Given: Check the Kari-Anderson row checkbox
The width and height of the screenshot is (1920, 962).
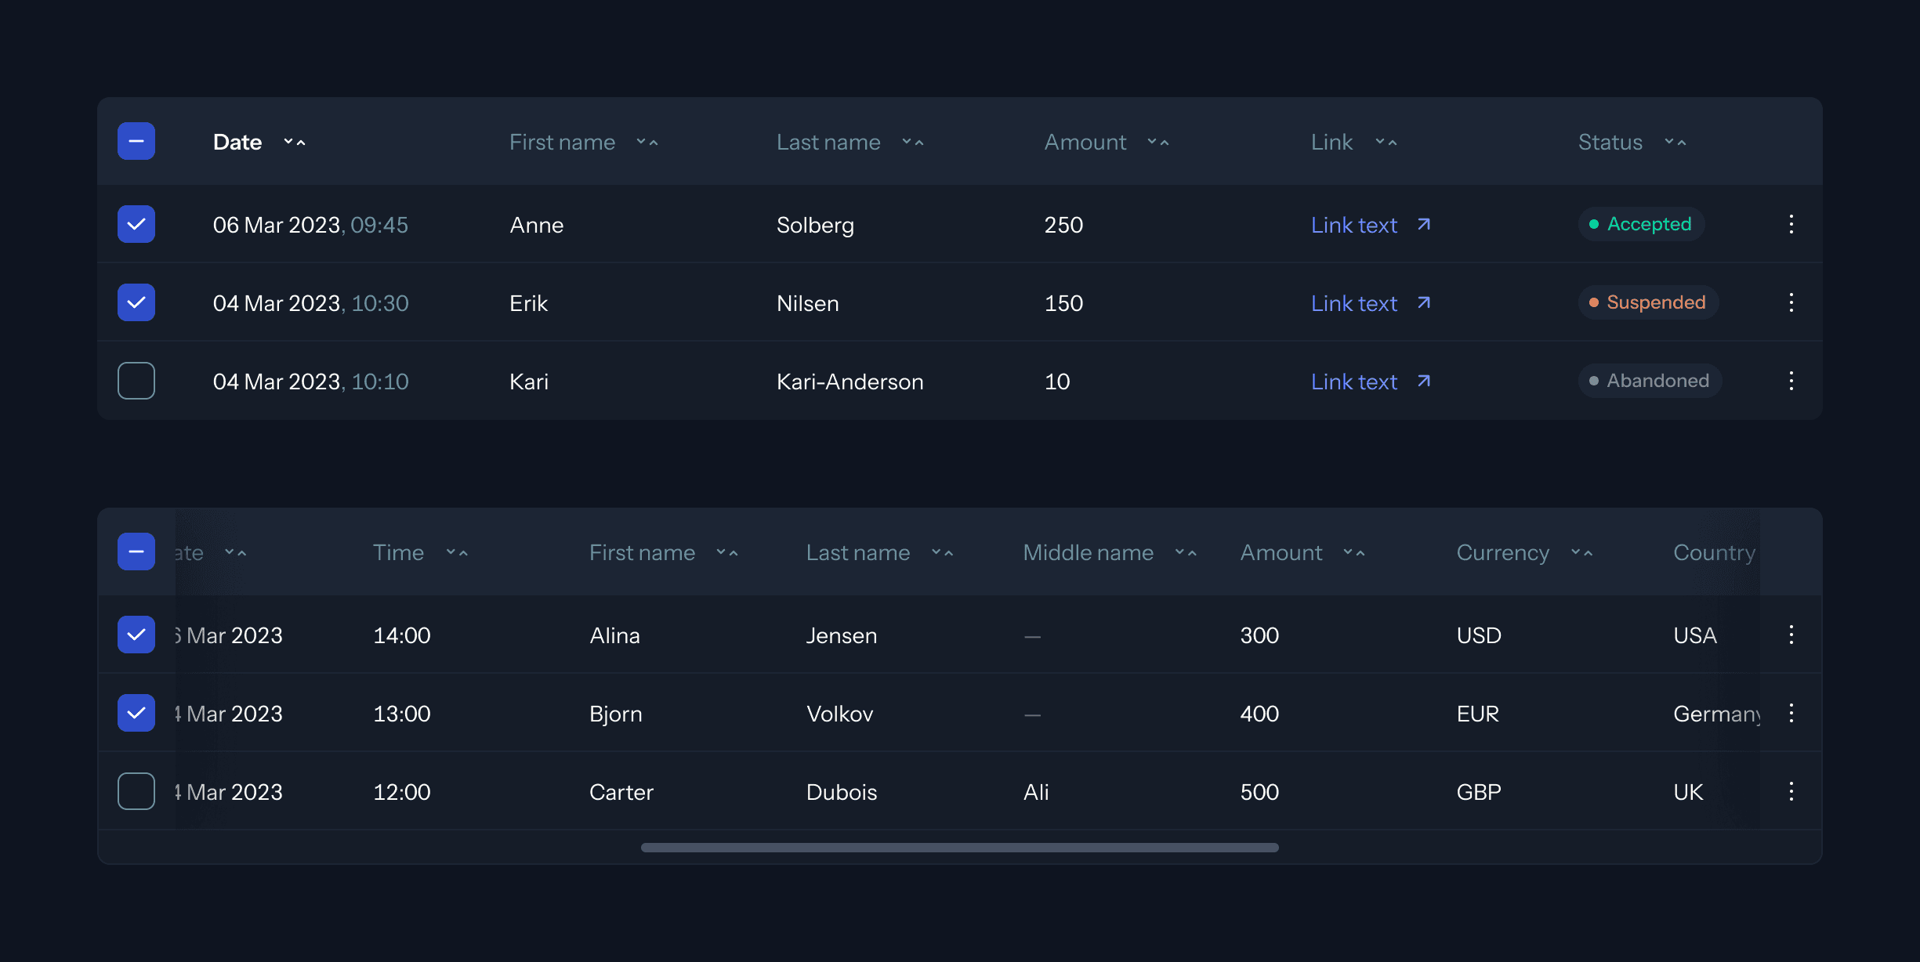Looking at the screenshot, I should tap(136, 381).
